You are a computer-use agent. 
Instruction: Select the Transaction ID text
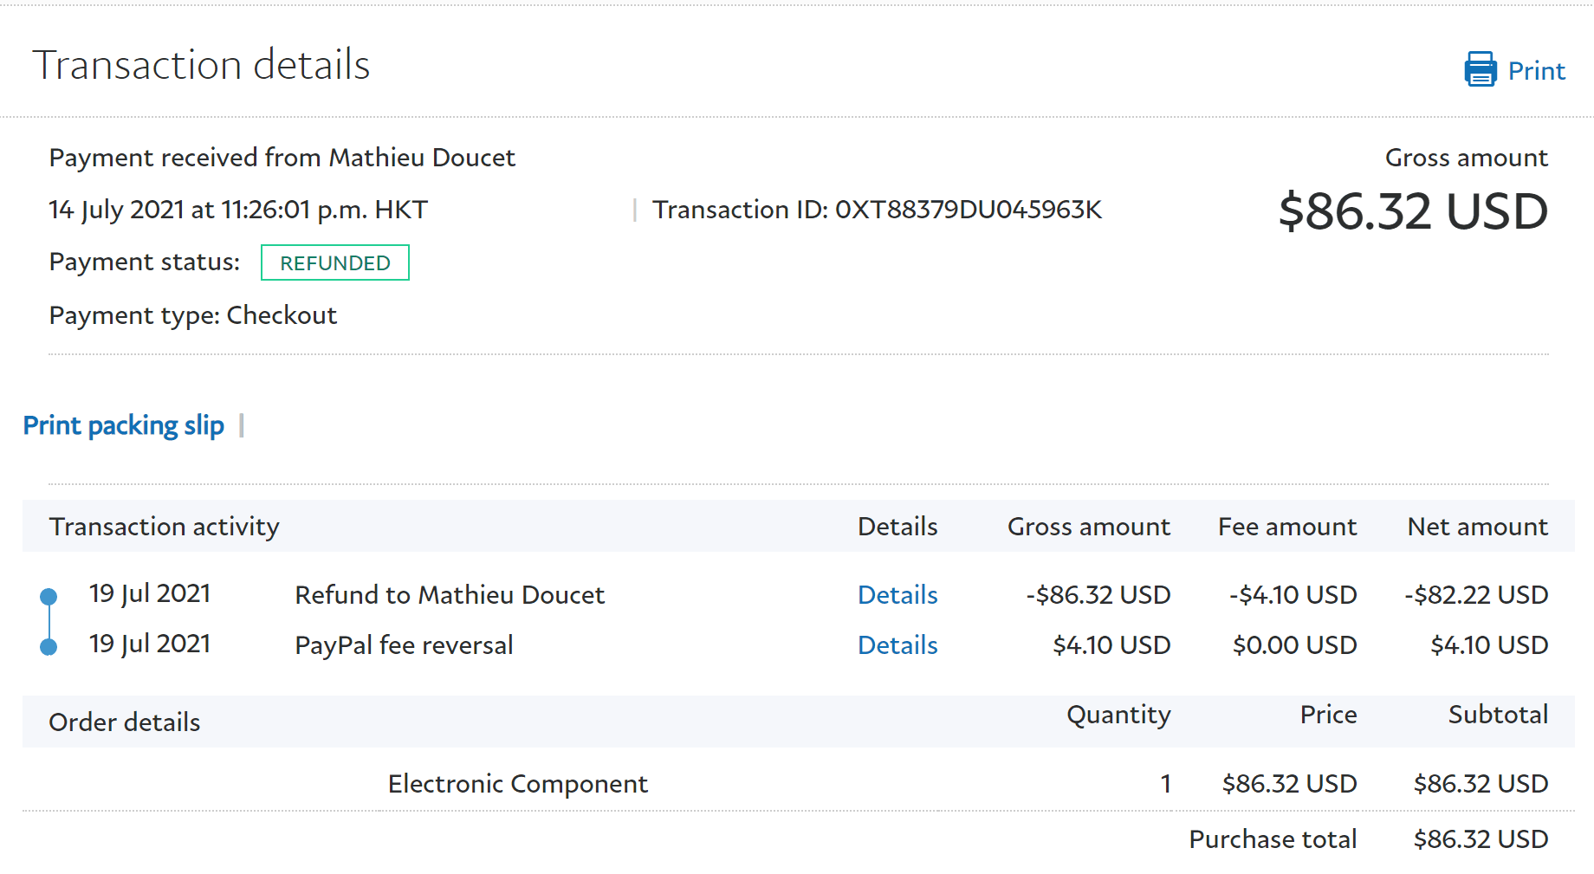pos(877,210)
